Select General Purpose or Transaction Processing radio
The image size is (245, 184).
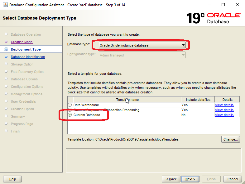pyautogui.click(x=70, y=110)
